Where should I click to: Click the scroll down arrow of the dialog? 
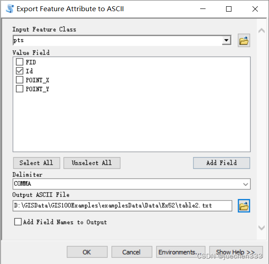(x=262, y=228)
